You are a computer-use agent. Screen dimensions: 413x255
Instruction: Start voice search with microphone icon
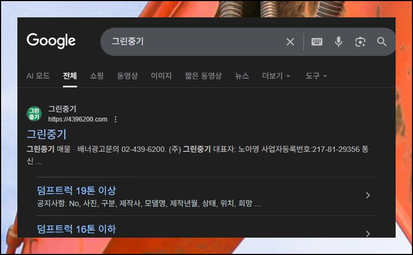pyautogui.click(x=339, y=42)
